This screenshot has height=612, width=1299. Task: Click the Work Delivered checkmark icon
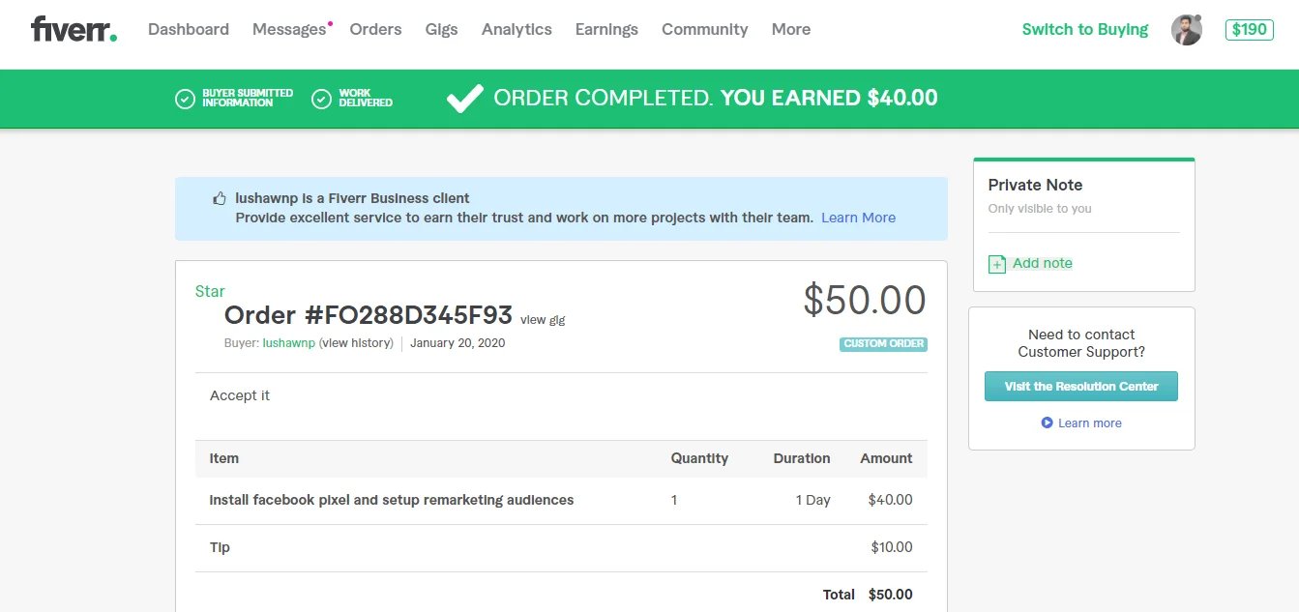(321, 99)
